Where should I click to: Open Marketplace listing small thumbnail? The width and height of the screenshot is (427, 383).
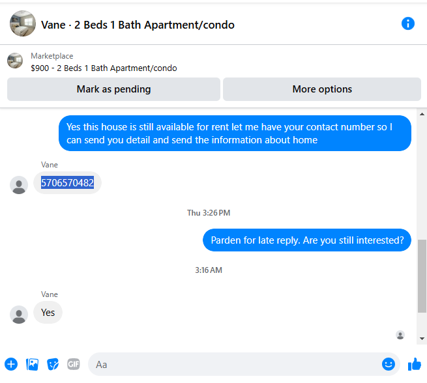point(15,61)
